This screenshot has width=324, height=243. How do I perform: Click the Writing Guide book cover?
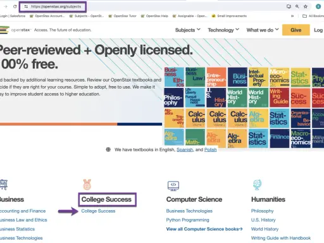(280, 97)
